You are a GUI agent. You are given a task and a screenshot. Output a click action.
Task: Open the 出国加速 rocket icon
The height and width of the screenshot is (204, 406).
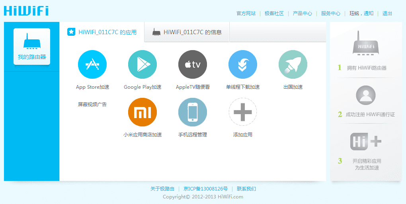pos(293,64)
